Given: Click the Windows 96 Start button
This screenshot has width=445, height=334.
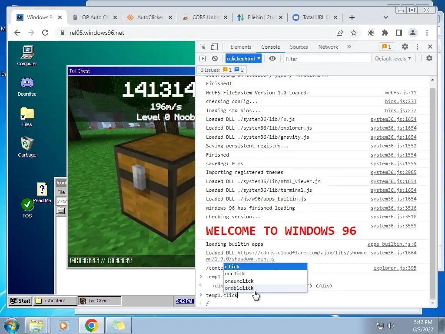Looking at the screenshot, I should point(20,301).
